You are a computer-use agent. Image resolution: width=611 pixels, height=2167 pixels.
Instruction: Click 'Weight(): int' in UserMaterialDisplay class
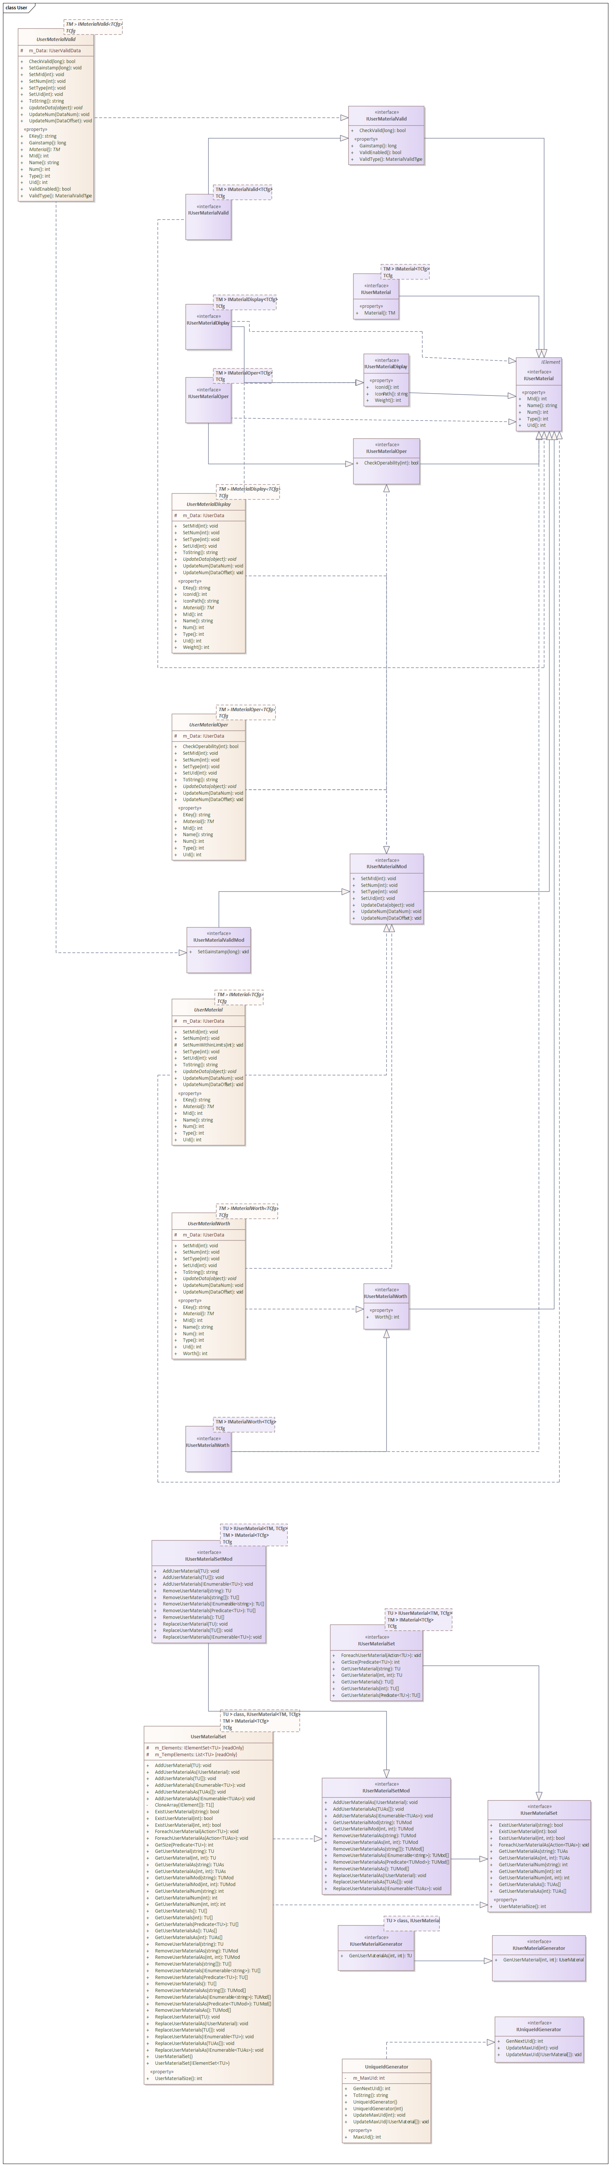pyautogui.click(x=196, y=647)
